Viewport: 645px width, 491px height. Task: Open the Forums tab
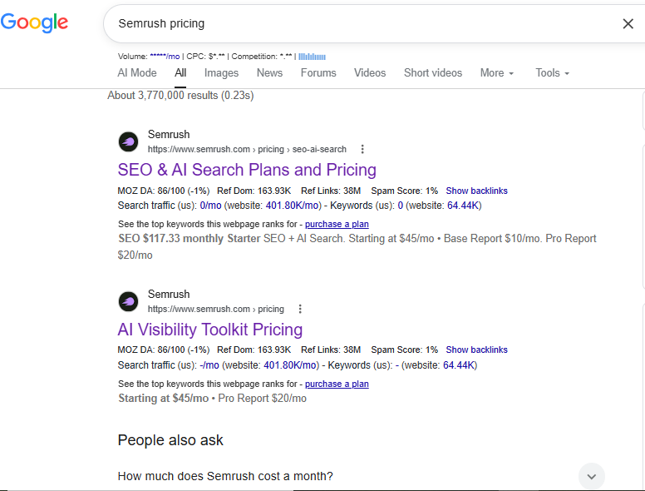[318, 73]
